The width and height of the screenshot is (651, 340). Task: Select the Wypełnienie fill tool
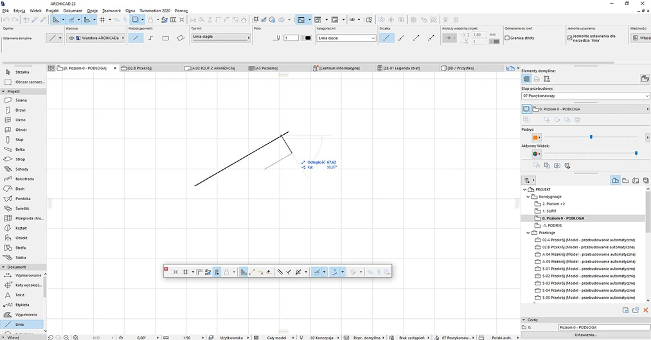[23, 315]
